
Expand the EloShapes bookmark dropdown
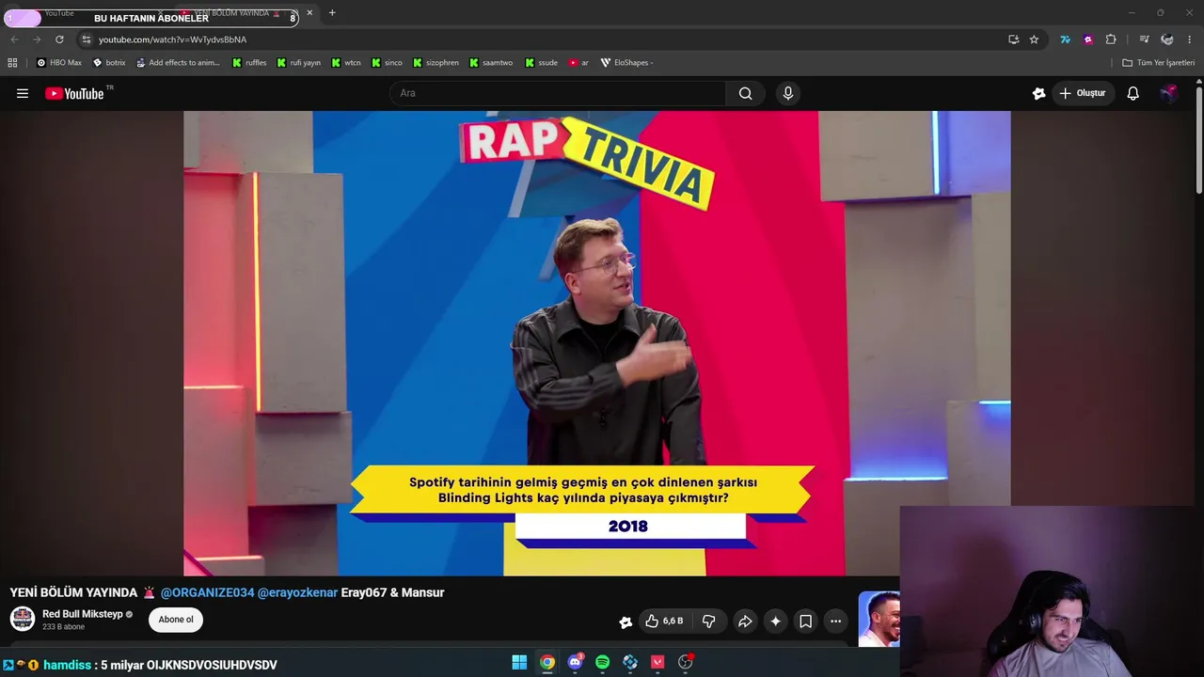(x=626, y=63)
